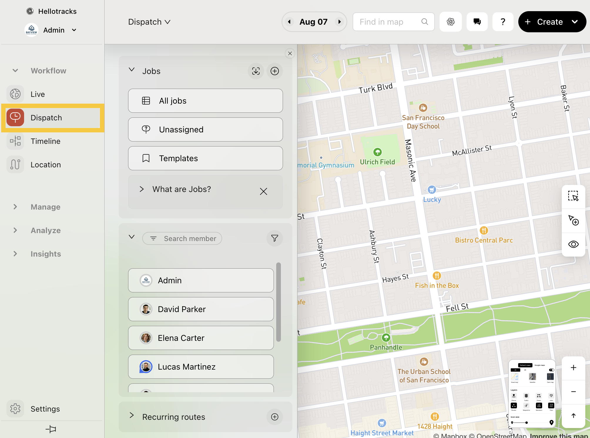Toggle the Traffic layer
The height and width of the screenshot is (438, 590).
click(526, 396)
